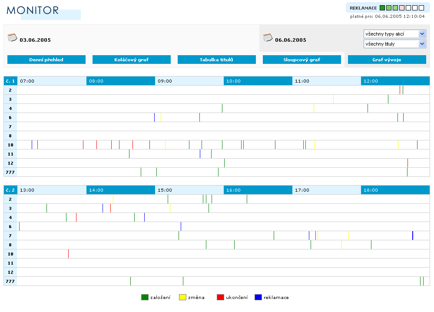Image resolution: width=434 pixels, height=312 pixels.
Task: Click the calendar icon beside 03.06.2005
Action: click(x=12, y=37)
